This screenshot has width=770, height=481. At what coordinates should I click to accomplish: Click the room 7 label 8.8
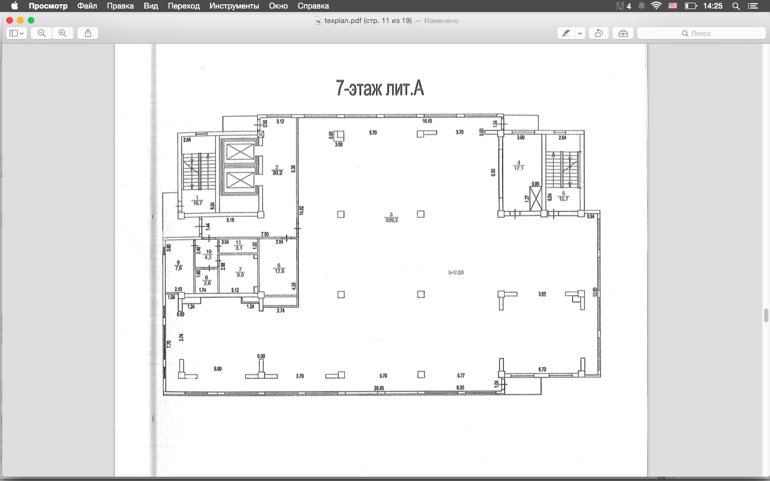(x=240, y=275)
